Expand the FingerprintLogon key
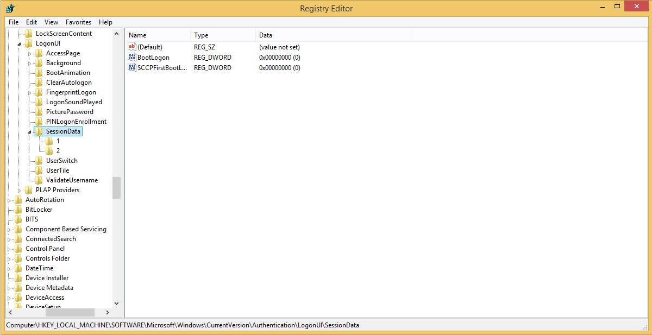The width and height of the screenshot is (652, 335). tap(30, 92)
